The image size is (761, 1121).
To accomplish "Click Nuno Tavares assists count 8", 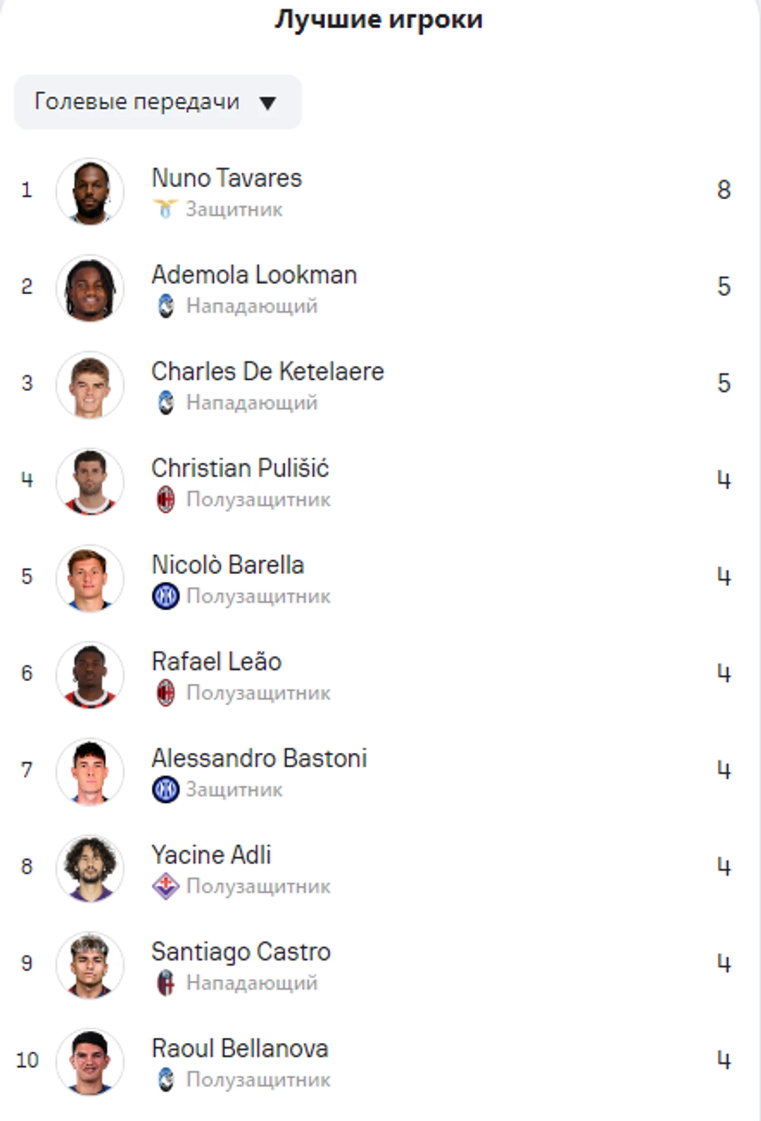I will point(724,190).
